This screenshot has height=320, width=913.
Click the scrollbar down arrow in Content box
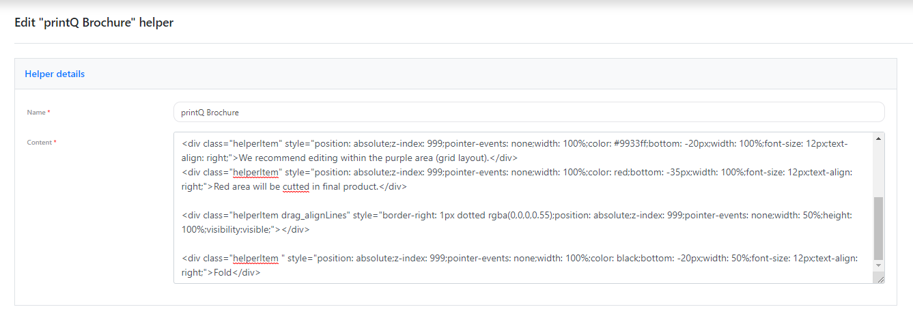(x=878, y=265)
